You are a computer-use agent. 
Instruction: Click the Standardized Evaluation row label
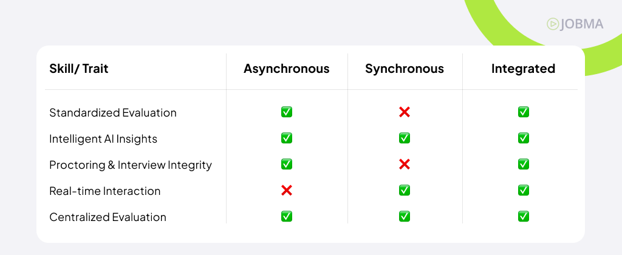pyautogui.click(x=113, y=113)
